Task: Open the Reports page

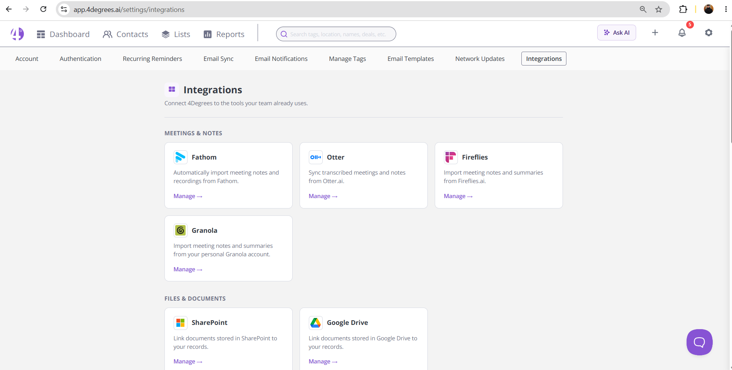Action: tap(224, 34)
